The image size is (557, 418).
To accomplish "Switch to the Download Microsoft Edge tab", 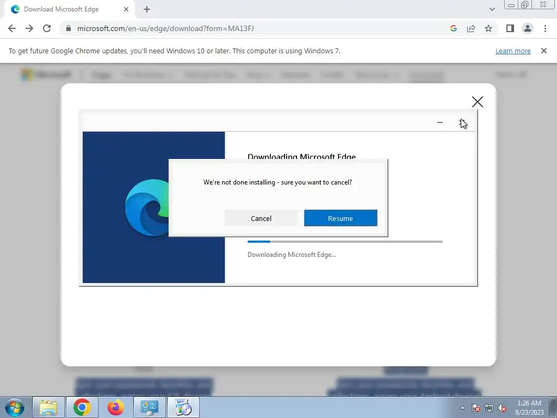I will 70,9.
